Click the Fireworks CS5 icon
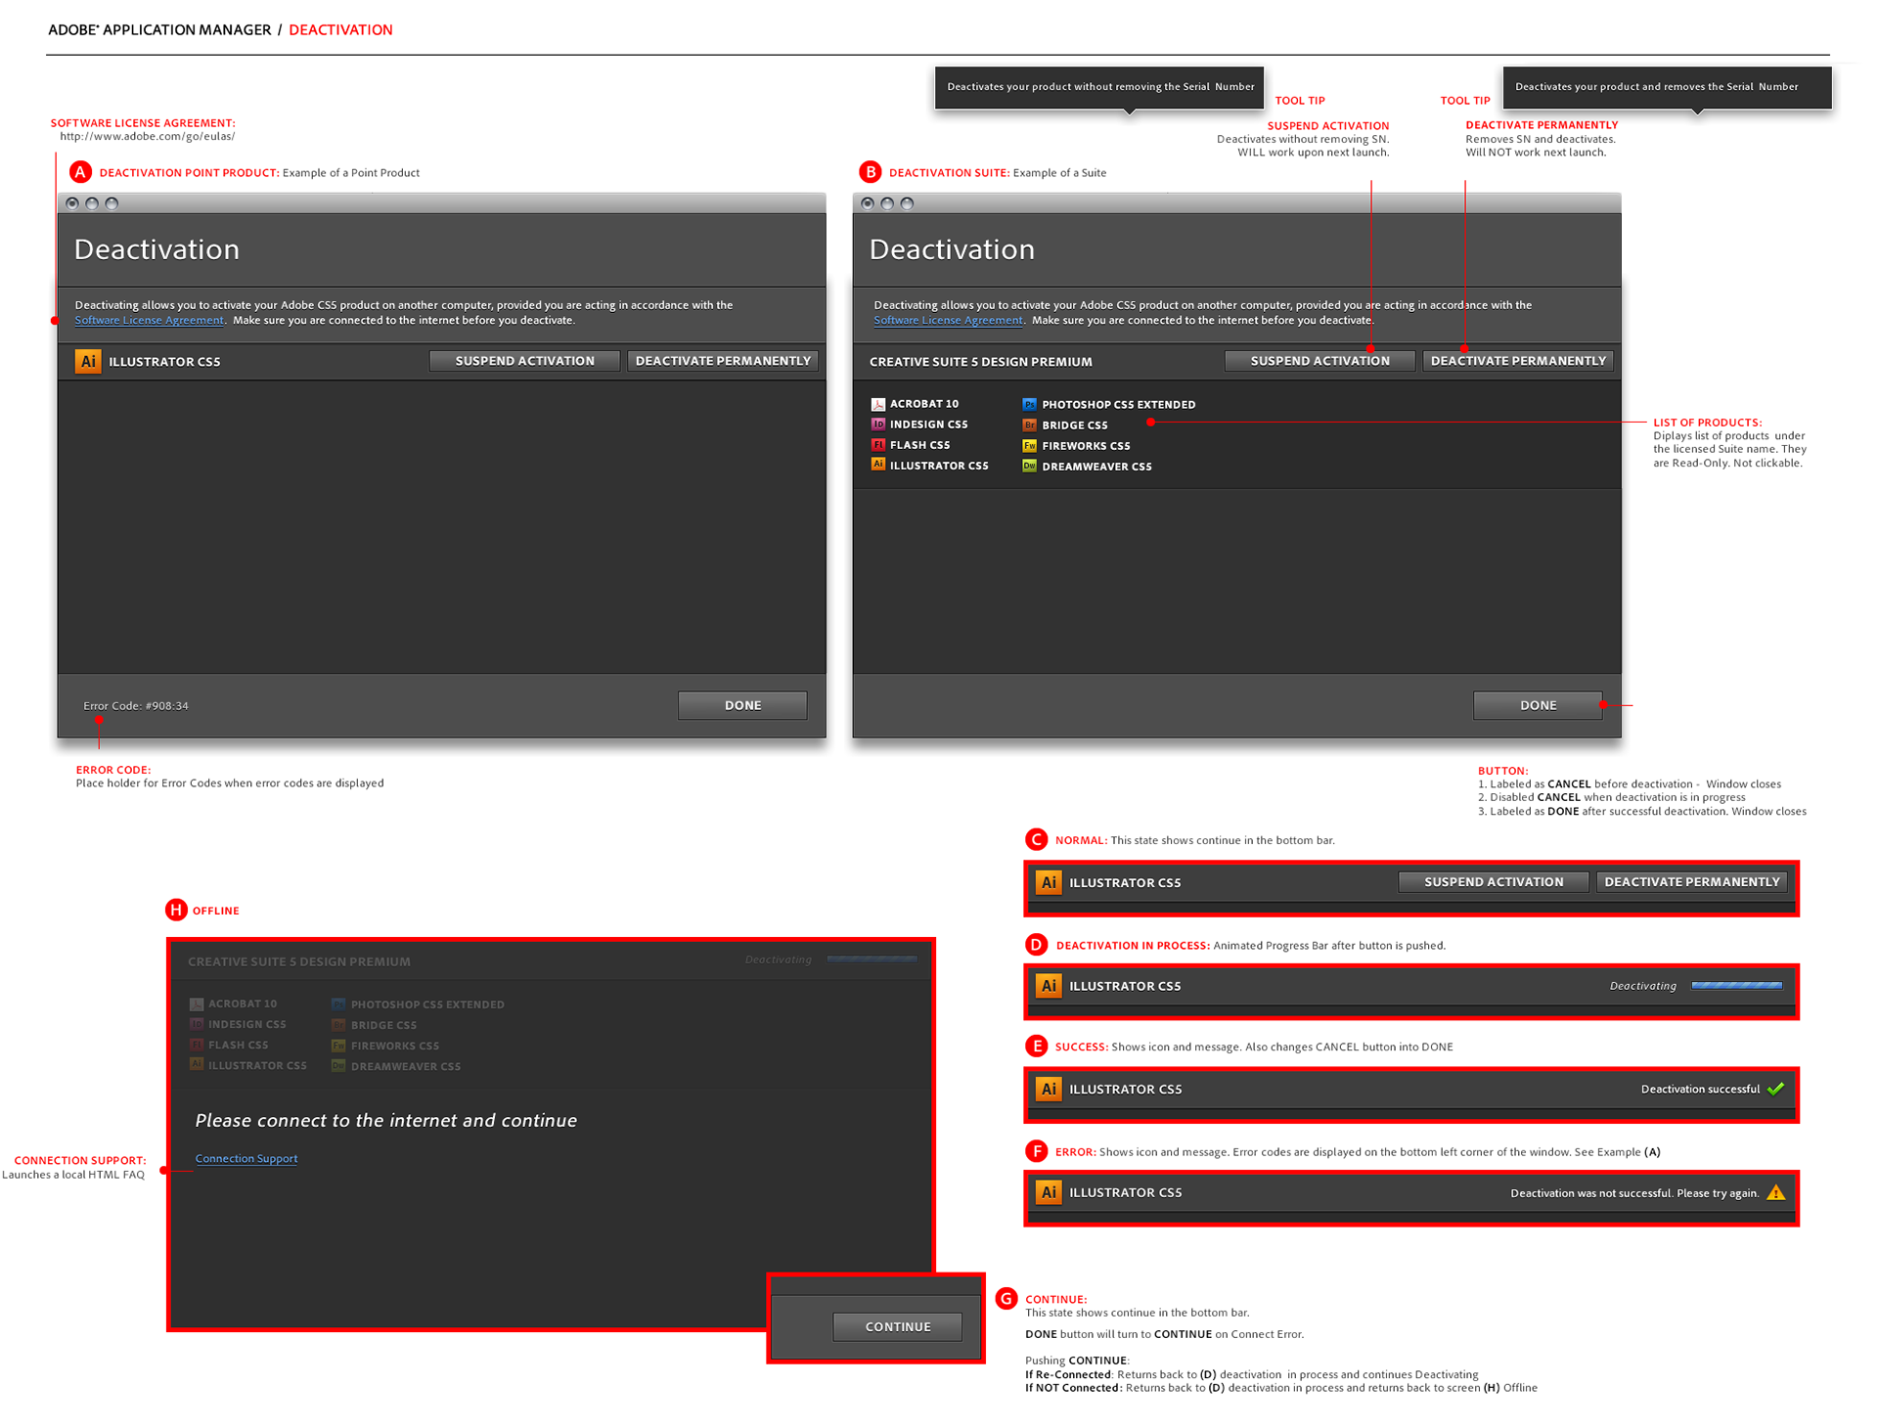The height and width of the screenshot is (1428, 1878). pos(1029,446)
